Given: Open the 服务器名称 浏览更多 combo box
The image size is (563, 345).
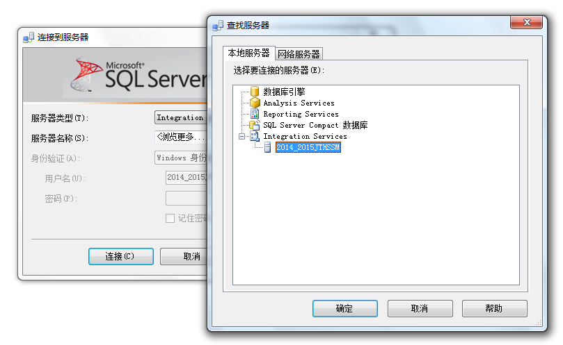Looking at the screenshot, I should point(181,137).
